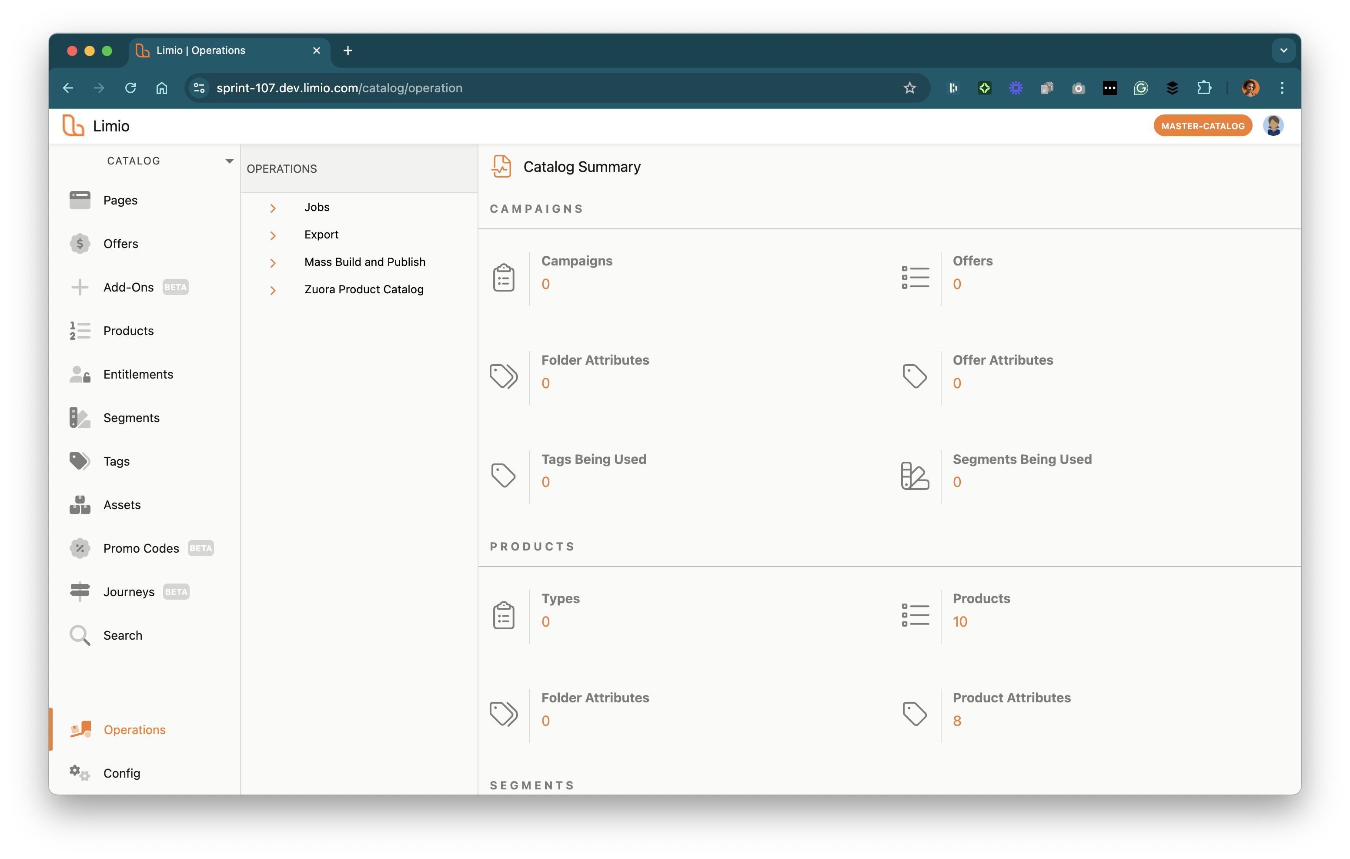
Task: Expand Mass Build and Publish chevron
Action: (273, 262)
